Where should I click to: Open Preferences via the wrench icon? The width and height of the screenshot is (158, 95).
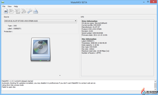tap(29, 11)
